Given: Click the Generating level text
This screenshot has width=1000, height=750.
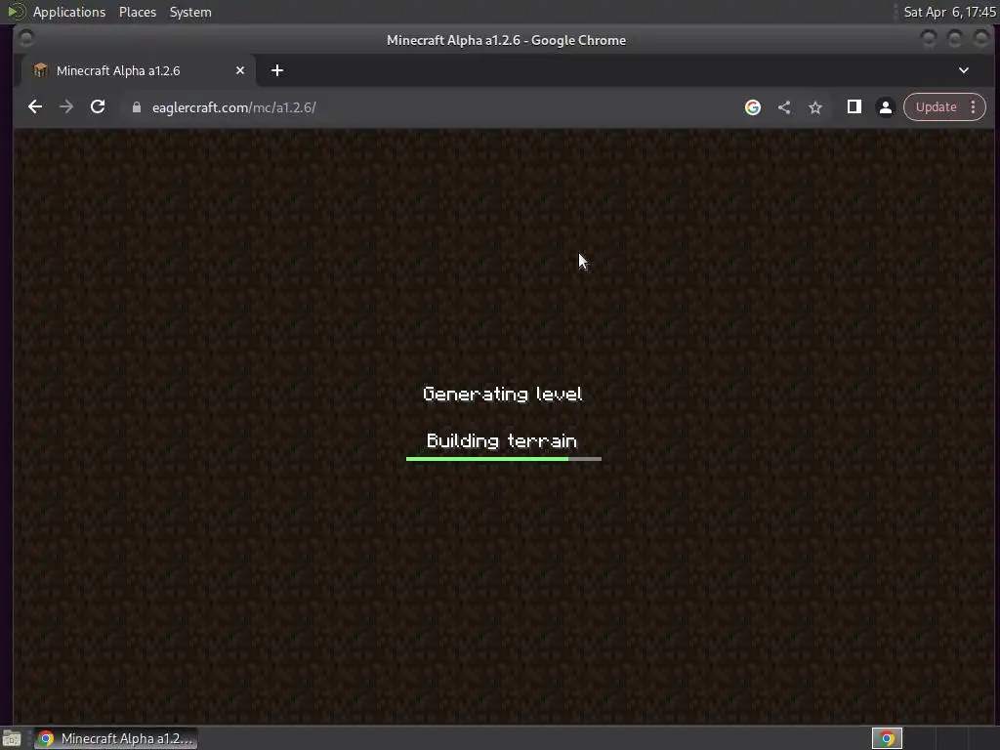Looking at the screenshot, I should pyautogui.click(x=503, y=395).
